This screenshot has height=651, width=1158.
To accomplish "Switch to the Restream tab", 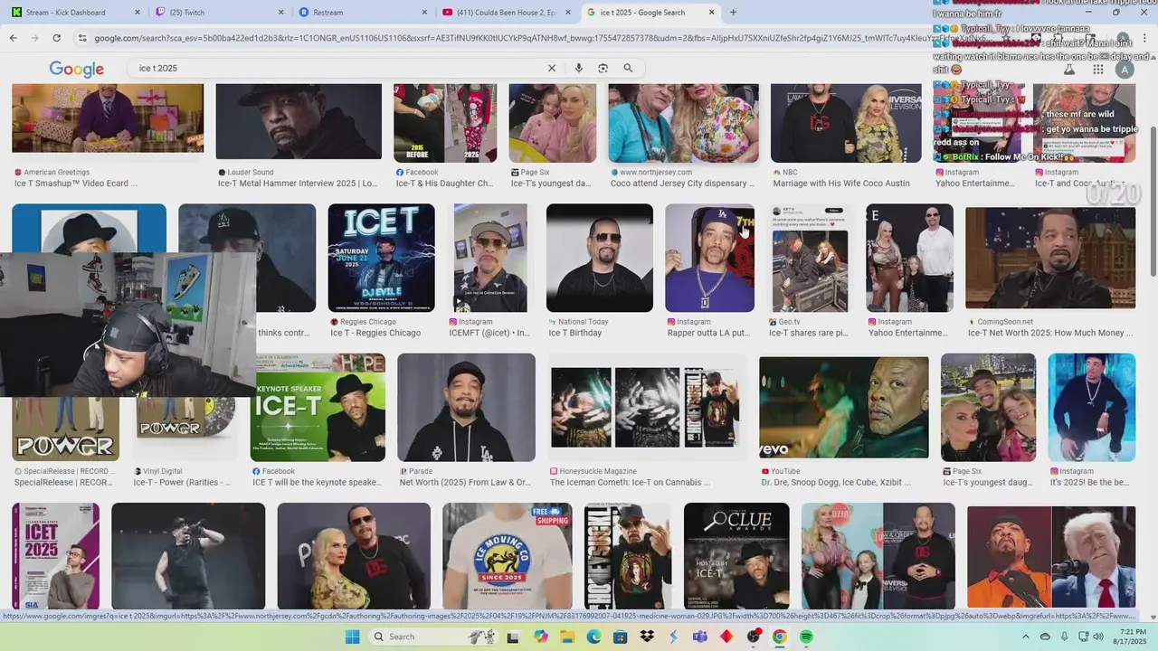I will pyautogui.click(x=362, y=13).
